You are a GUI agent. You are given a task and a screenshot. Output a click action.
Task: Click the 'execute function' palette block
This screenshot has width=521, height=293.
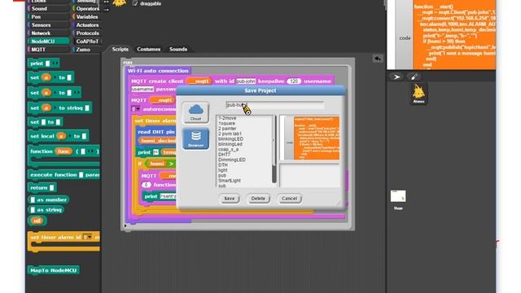pos(63,175)
